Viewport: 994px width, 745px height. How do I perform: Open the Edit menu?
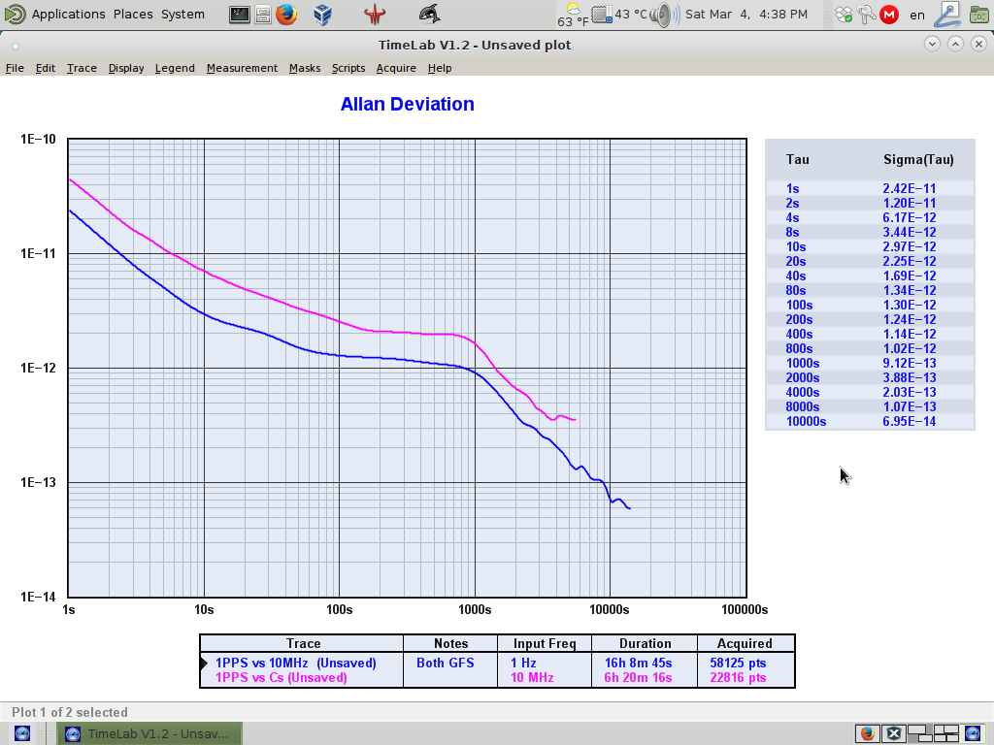tap(45, 68)
